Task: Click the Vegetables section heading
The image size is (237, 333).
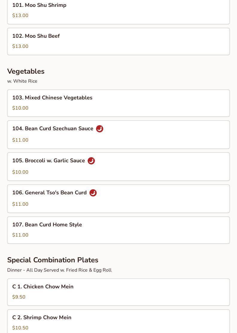Action: click(x=26, y=71)
